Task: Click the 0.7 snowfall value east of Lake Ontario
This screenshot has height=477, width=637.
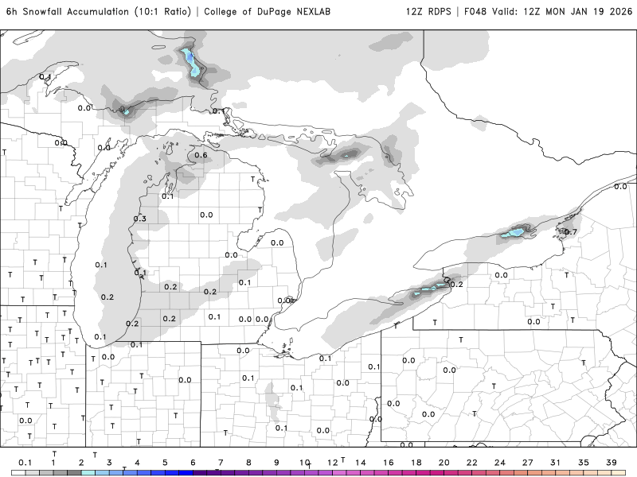Action: [x=571, y=232]
